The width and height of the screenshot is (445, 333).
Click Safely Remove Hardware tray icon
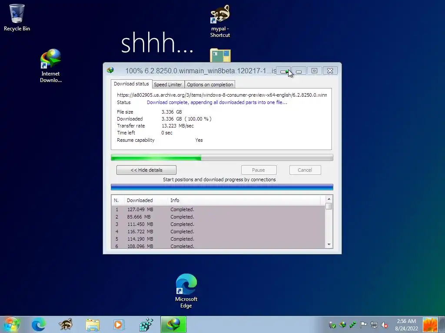tap(332, 325)
